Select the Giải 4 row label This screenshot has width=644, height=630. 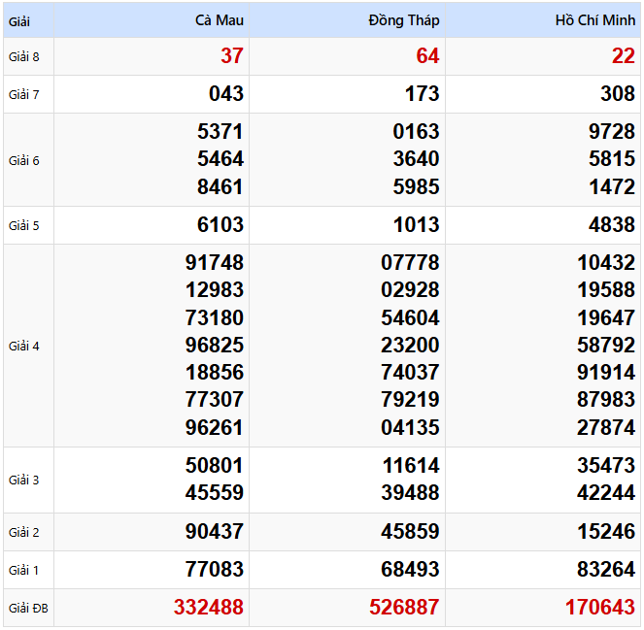pyautogui.click(x=24, y=346)
